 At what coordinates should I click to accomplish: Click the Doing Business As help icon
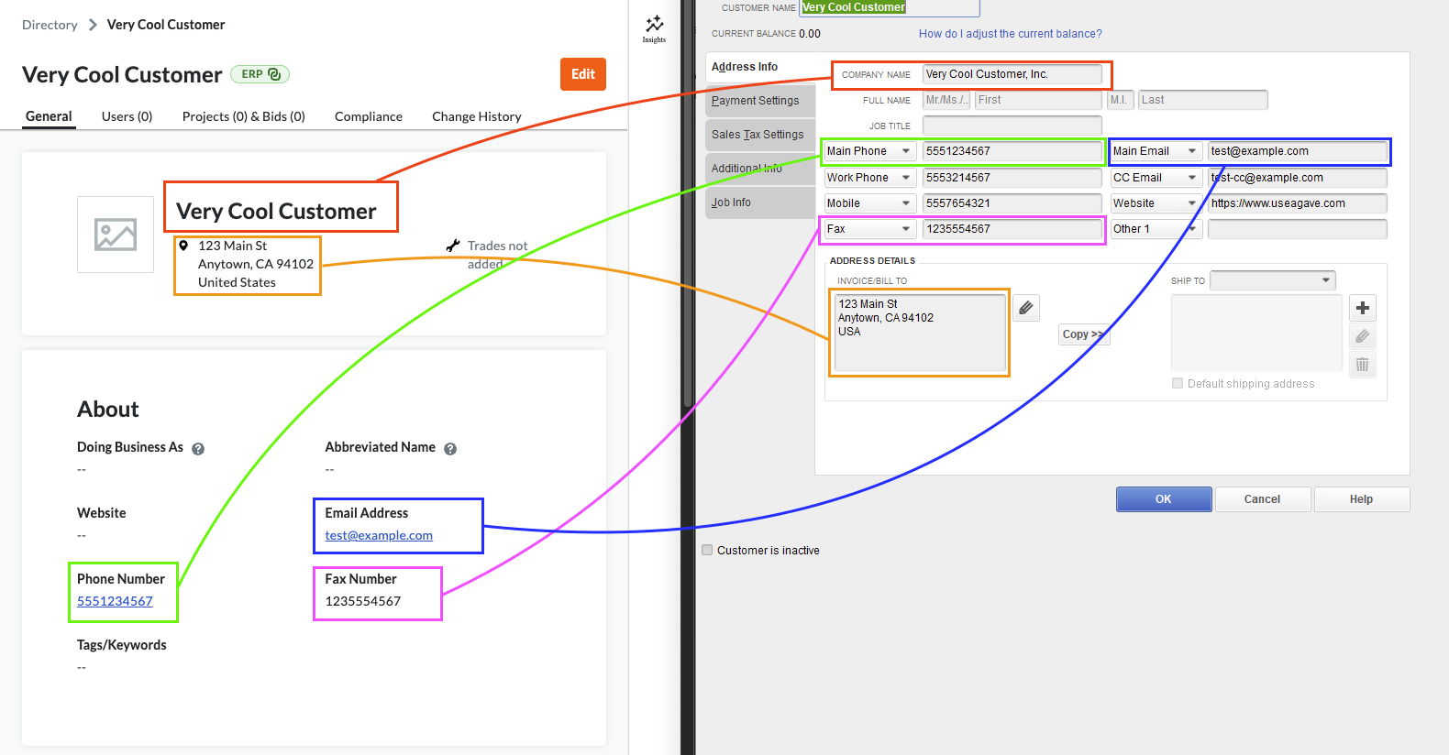[198, 449]
